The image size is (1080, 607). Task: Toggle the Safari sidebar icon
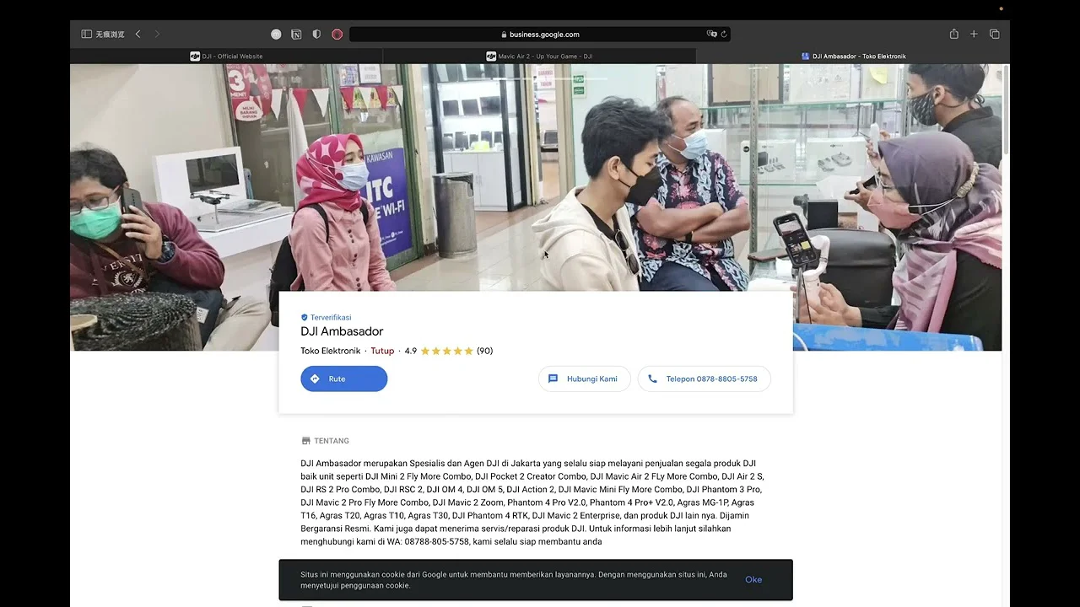(x=86, y=35)
